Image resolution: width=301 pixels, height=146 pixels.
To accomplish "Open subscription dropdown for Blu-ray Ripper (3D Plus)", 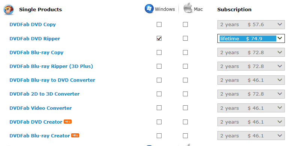I will (x=251, y=66).
